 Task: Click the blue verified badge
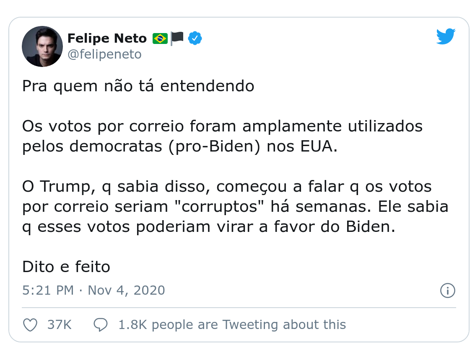[195, 39]
